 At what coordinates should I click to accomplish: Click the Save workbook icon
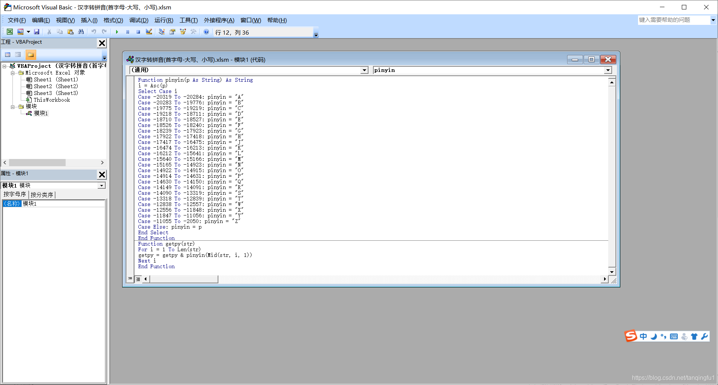[x=37, y=32]
